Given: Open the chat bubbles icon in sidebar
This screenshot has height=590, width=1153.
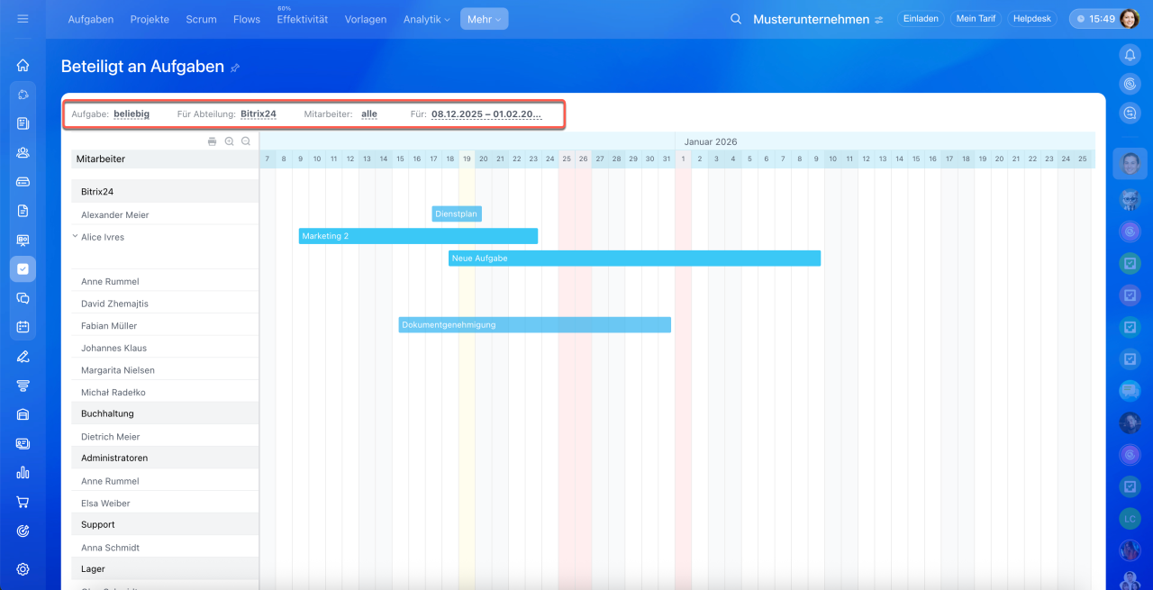Looking at the screenshot, I should [x=23, y=298].
